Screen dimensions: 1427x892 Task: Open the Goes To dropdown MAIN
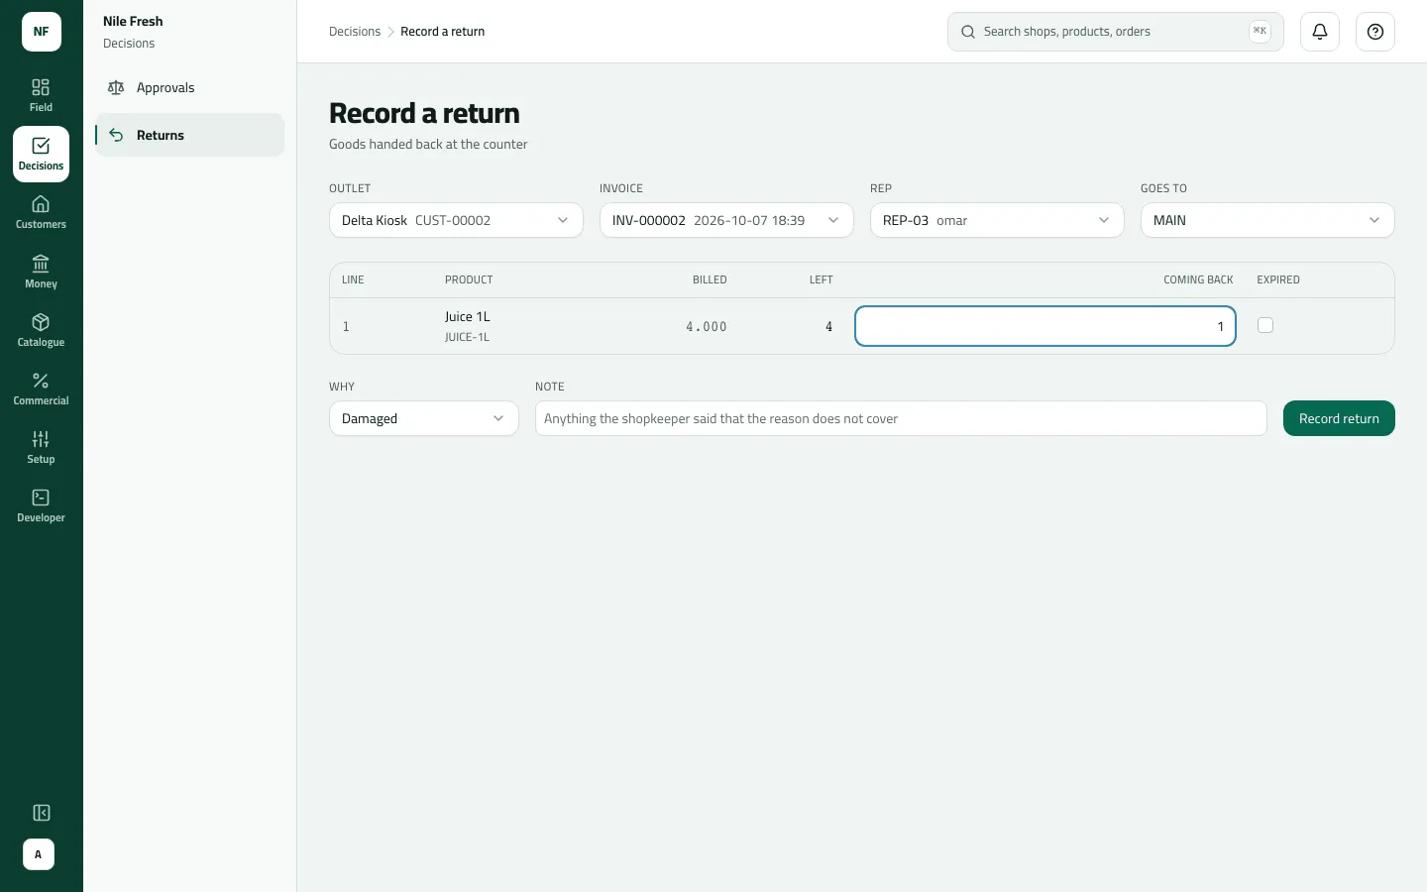[1267, 220]
